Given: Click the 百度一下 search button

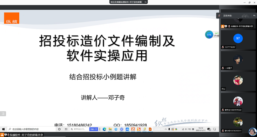Looking at the screenshot, I should point(94,129).
